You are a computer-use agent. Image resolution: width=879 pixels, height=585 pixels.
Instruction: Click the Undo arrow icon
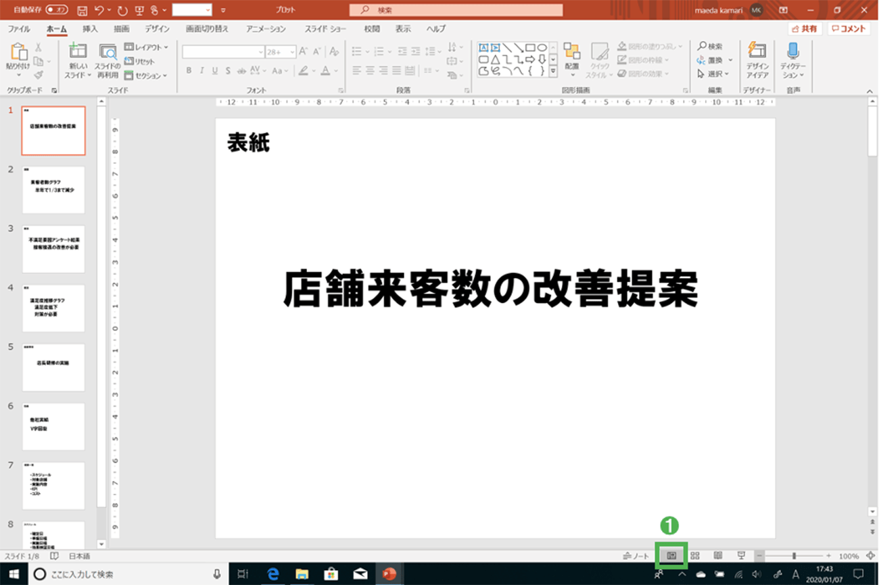pyautogui.click(x=99, y=11)
